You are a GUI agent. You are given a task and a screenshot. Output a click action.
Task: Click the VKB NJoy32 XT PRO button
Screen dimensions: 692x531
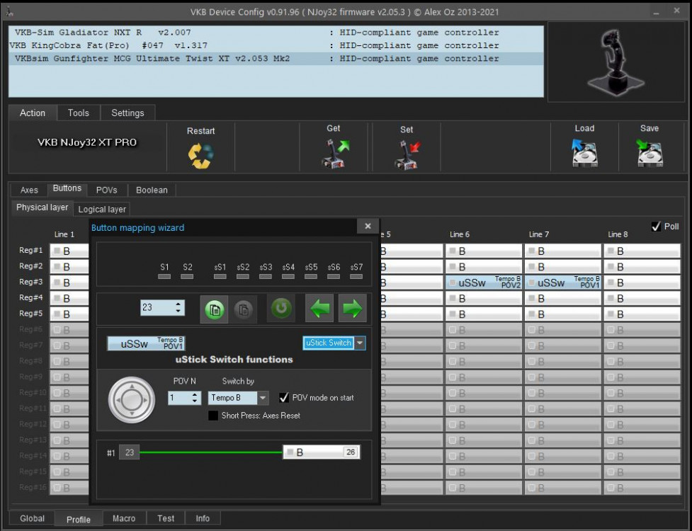click(x=85, y=142)
